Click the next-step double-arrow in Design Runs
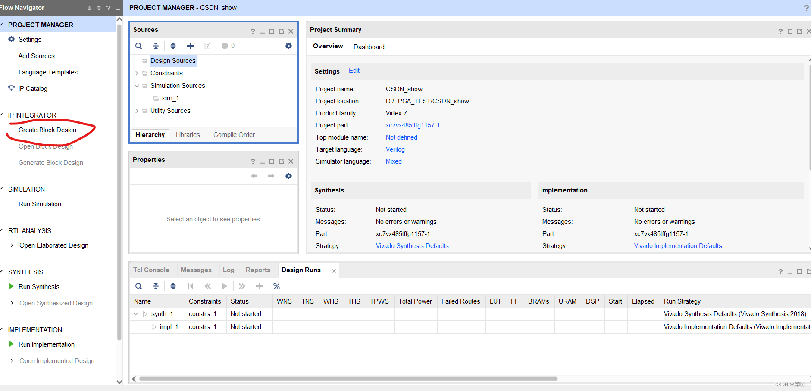Screen dimensions: 811x391 (242, 286)
